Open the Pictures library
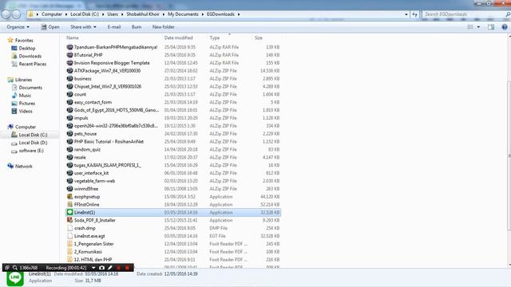 point(26,104)
